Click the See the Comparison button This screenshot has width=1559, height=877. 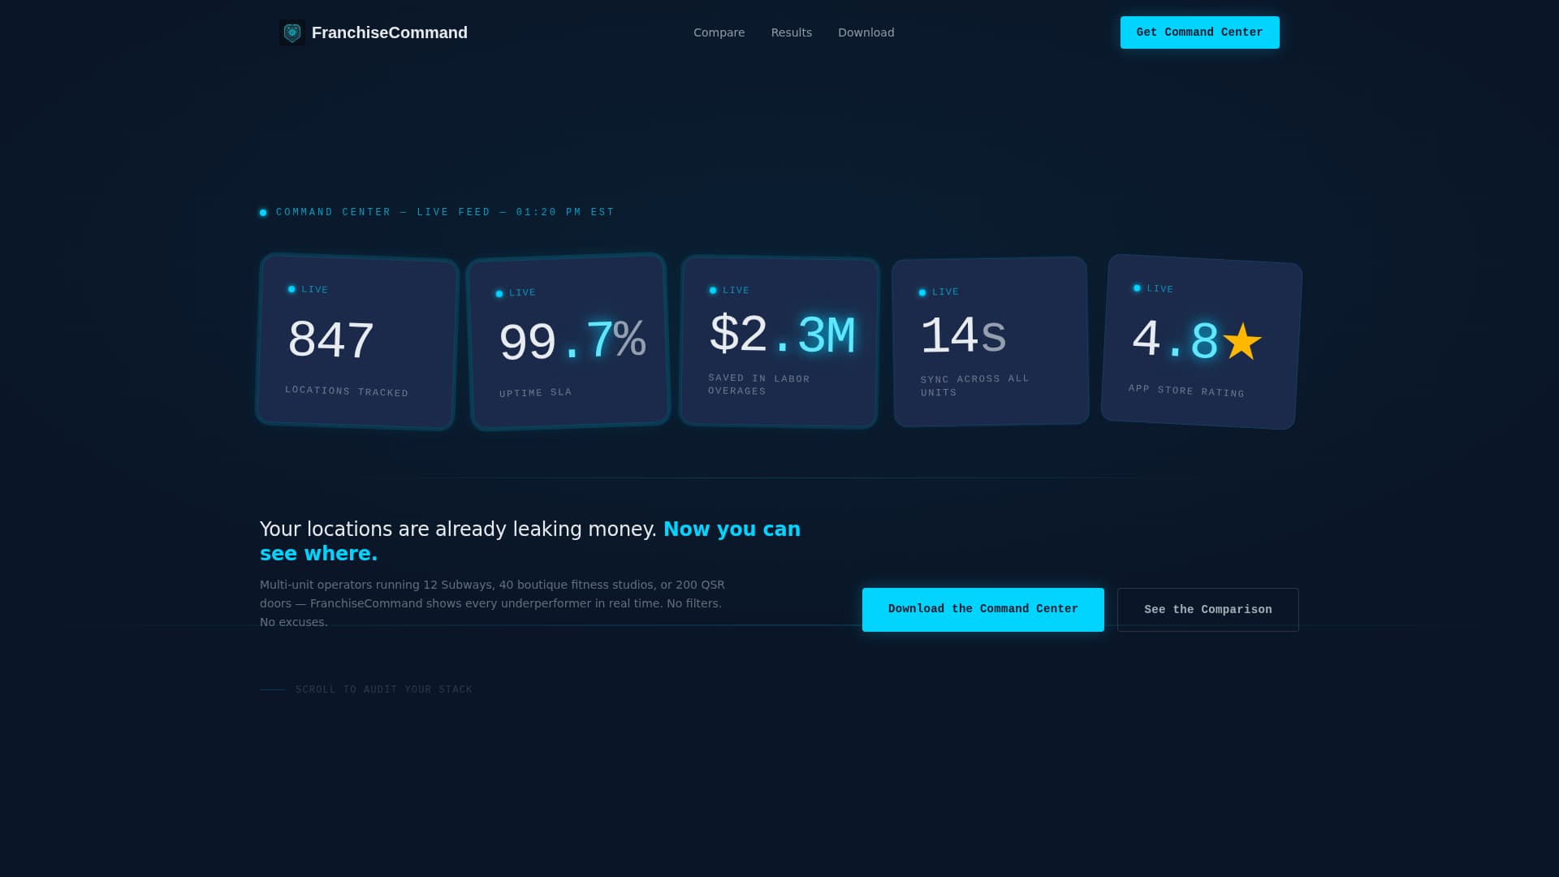point(1208,610)
